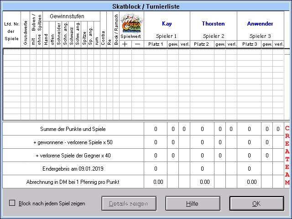Click Thorsten's 0.00 Abrechnung value
The width and height of the screenshot is (292, 219).
[205, 182]
